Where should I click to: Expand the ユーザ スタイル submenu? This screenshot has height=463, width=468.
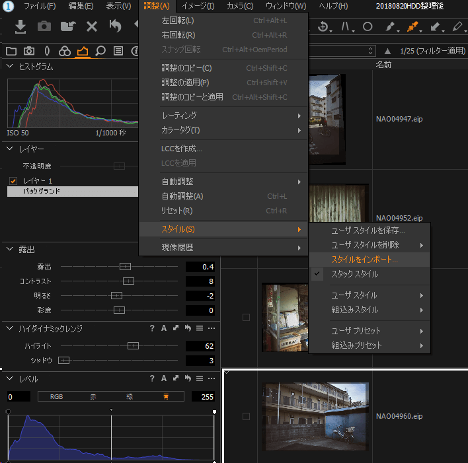click(x=354, y=295)
